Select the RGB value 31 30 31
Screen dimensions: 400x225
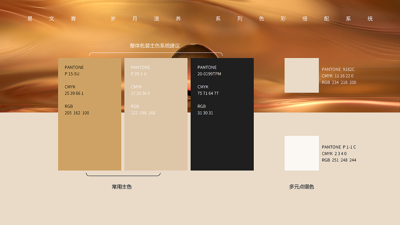tap(205, 113)
